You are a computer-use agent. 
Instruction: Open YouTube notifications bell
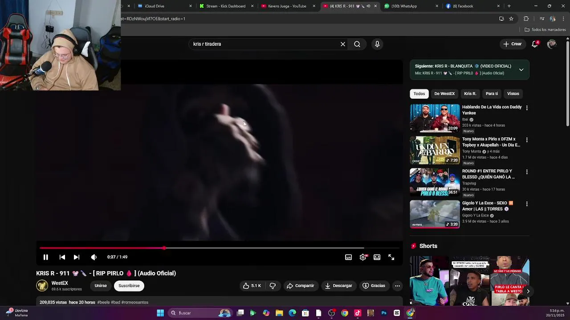pos(535,44)
